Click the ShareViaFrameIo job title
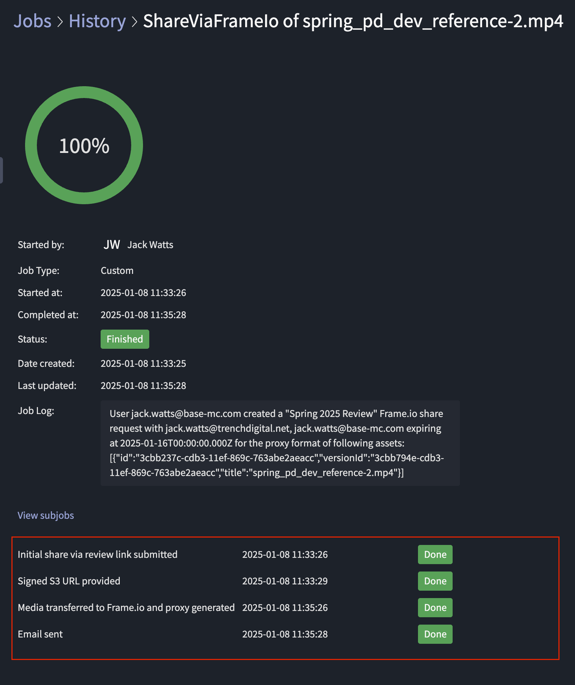Viewport: 575px width, 685px height. coord(353,21)
